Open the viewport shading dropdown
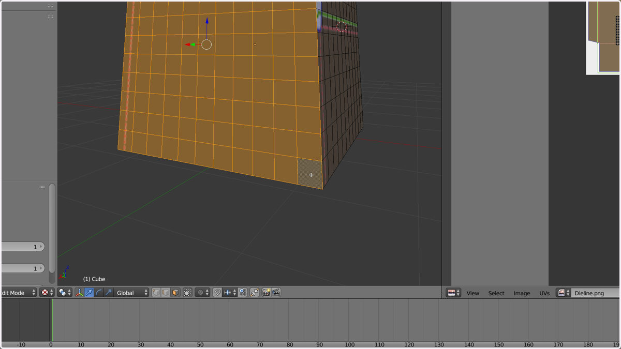The image size is (621, 349). [x=47, y=293]
